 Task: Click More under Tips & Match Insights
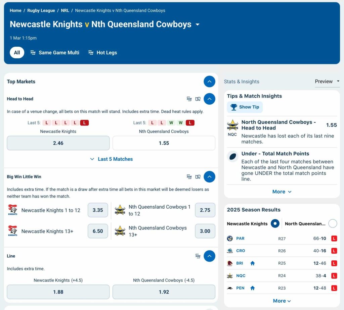[x=282, y=192]
